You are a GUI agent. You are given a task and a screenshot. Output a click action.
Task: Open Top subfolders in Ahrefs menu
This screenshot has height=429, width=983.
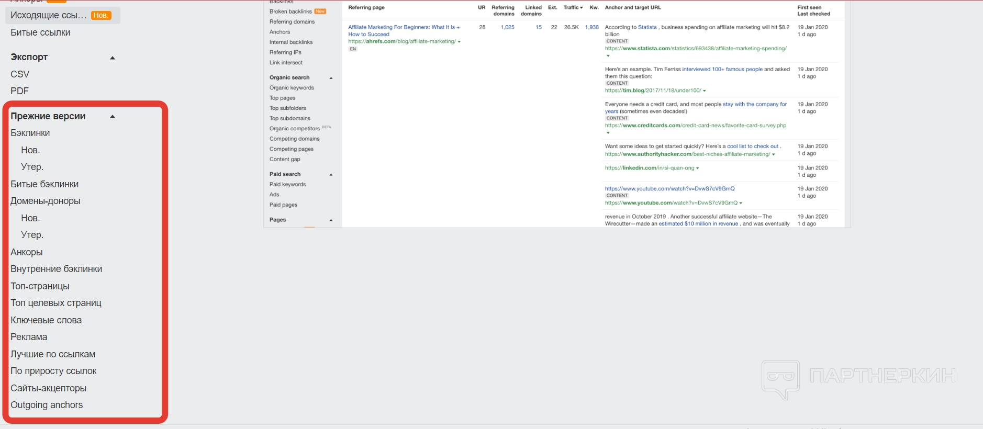(x=288, y=108)
